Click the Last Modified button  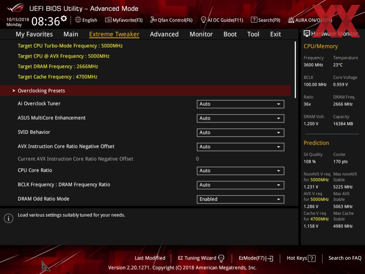click(x=150, y=258)
